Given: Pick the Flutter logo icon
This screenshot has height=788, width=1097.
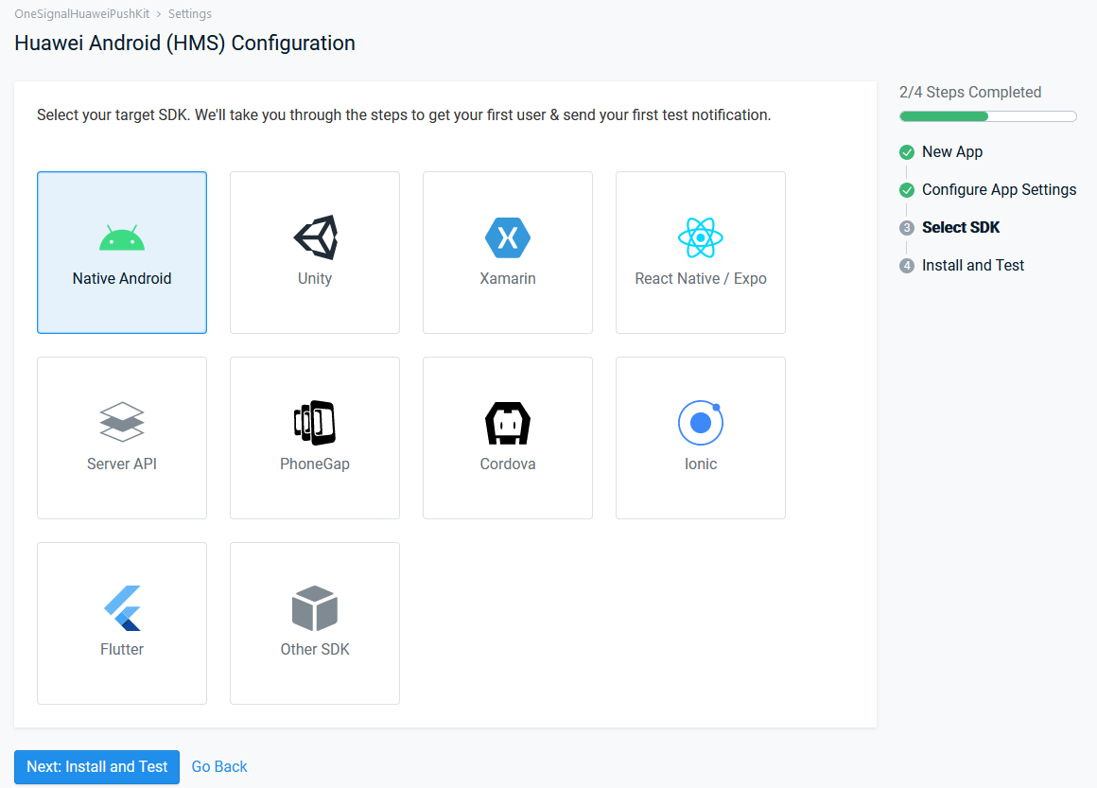Looking at the screenshot, I should point(122,608).
